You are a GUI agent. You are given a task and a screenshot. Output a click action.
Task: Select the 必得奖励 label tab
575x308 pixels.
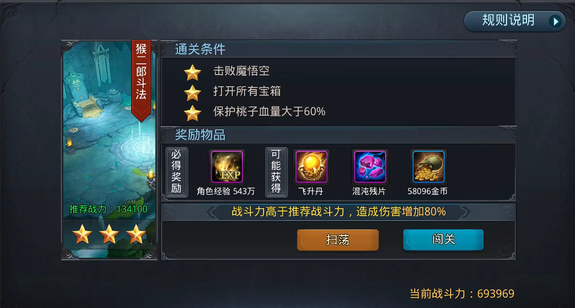(x=176, y=172)
